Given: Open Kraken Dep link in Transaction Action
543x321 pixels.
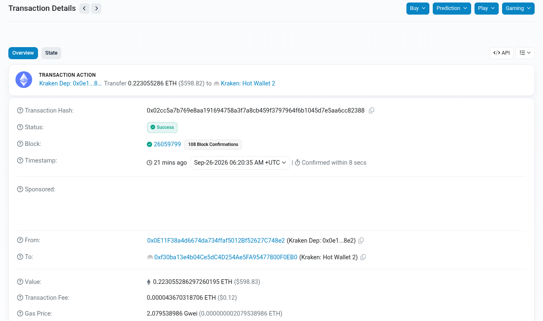Looking at the screenshot, I should pos(71,83).
